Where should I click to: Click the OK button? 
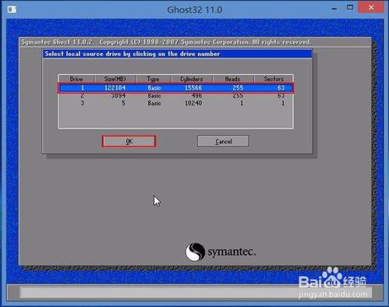pos(129,141)
